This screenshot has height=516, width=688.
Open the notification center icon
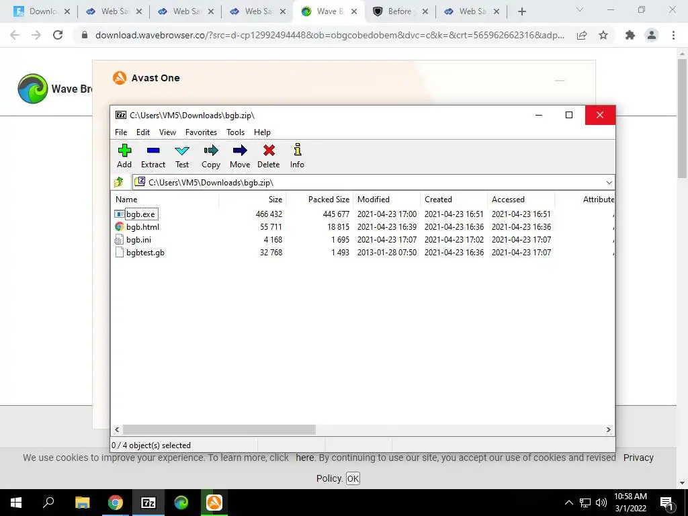(667, 503)
